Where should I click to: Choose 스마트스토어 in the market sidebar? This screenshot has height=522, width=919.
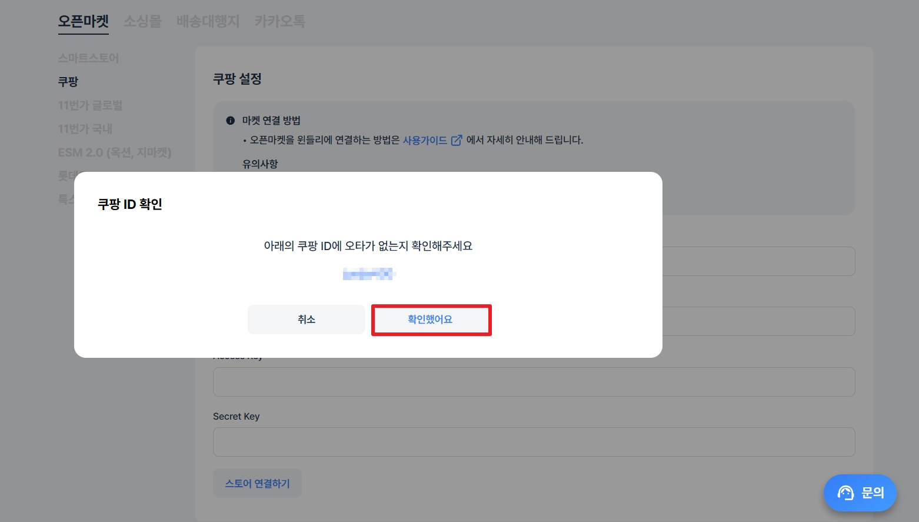[x=89, y=58]
